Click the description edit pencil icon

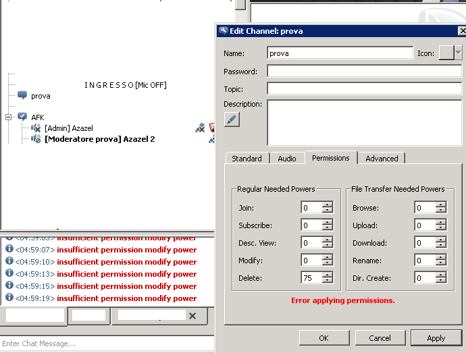(232, 119)
